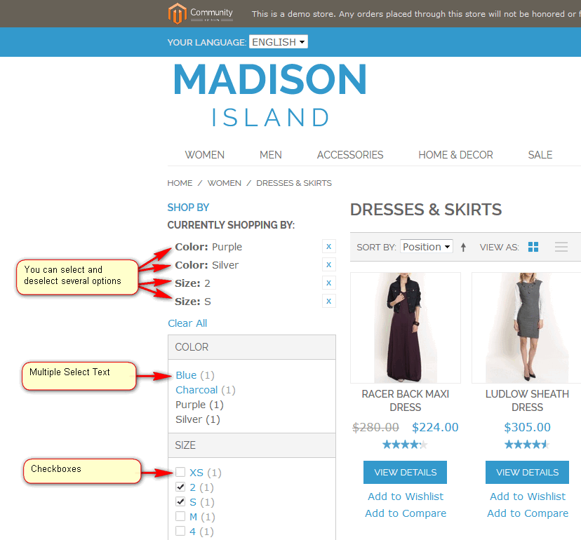Remove the Size: S filter
581x540 pixels.
(328, 301)
